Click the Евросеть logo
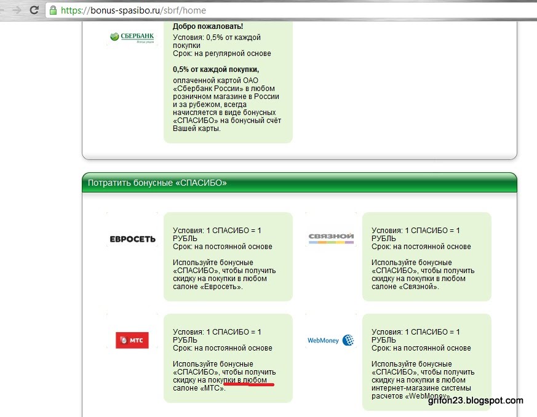Screen dimensions: 537x417 pos(132,239)
